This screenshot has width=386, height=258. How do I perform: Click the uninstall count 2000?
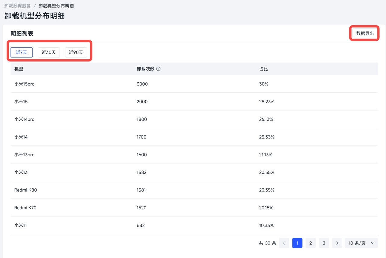point(142,102)
